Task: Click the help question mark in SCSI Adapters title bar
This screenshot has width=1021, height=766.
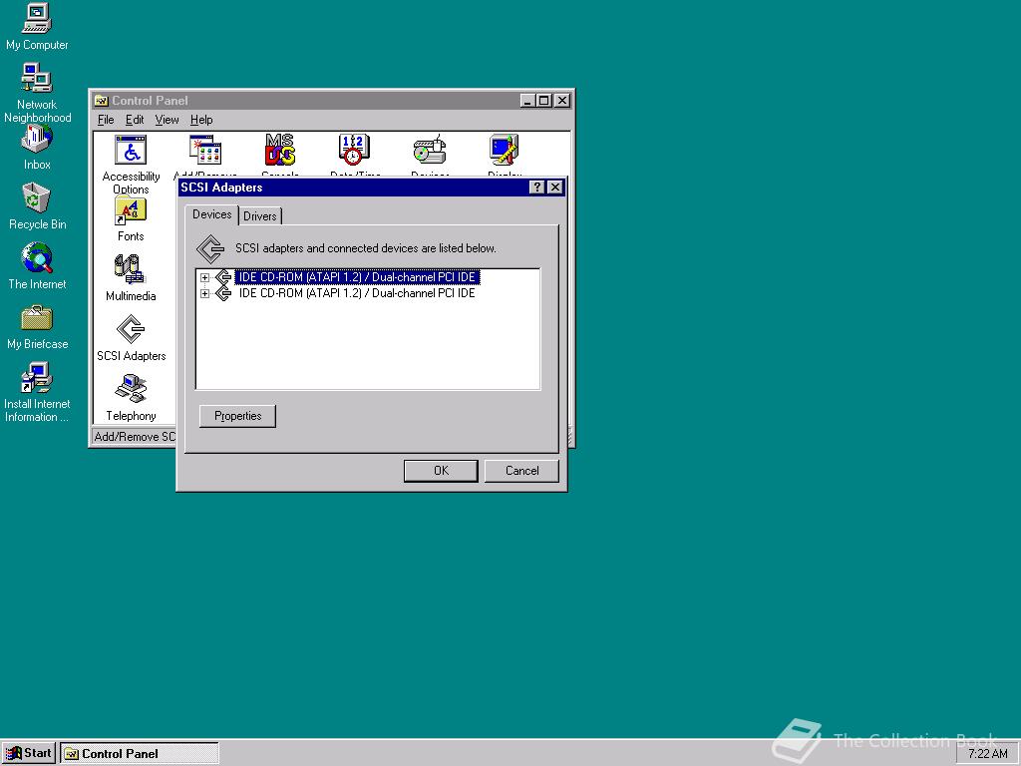Action: pyautogui.click(x=537, y=188)
